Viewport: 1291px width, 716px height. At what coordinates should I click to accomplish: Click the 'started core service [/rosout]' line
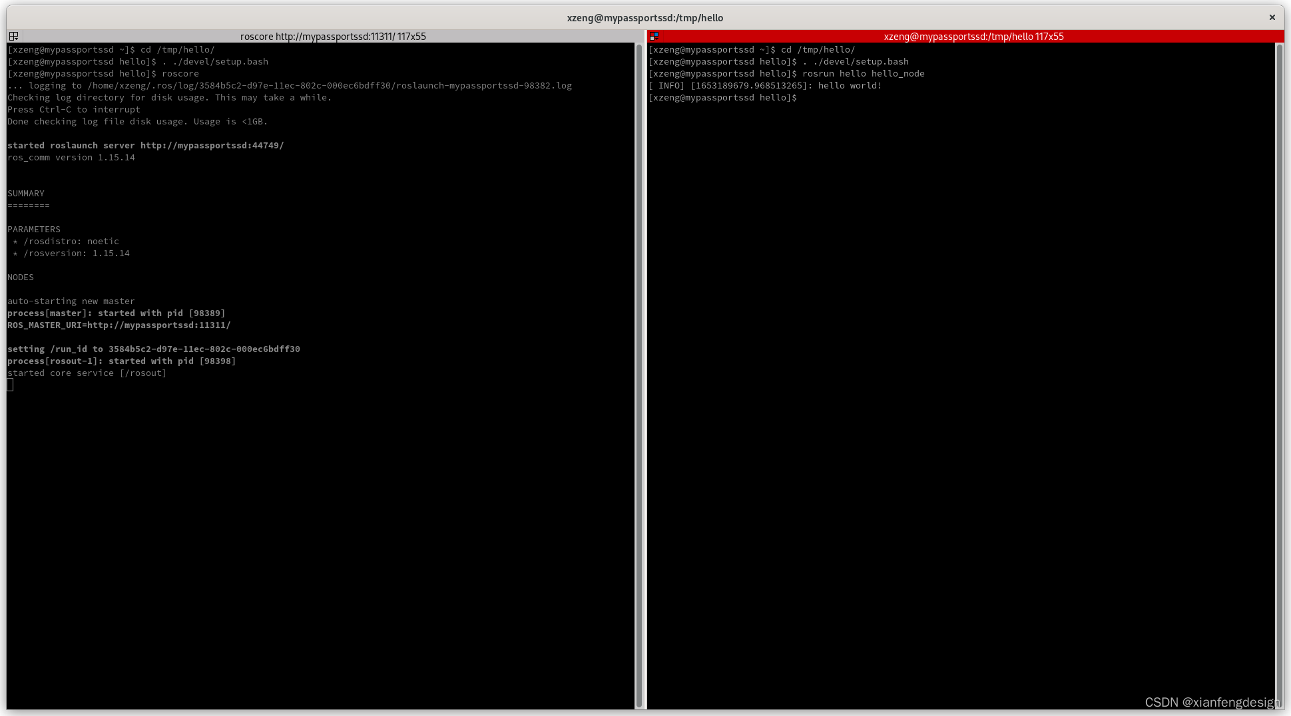(87, 373)
